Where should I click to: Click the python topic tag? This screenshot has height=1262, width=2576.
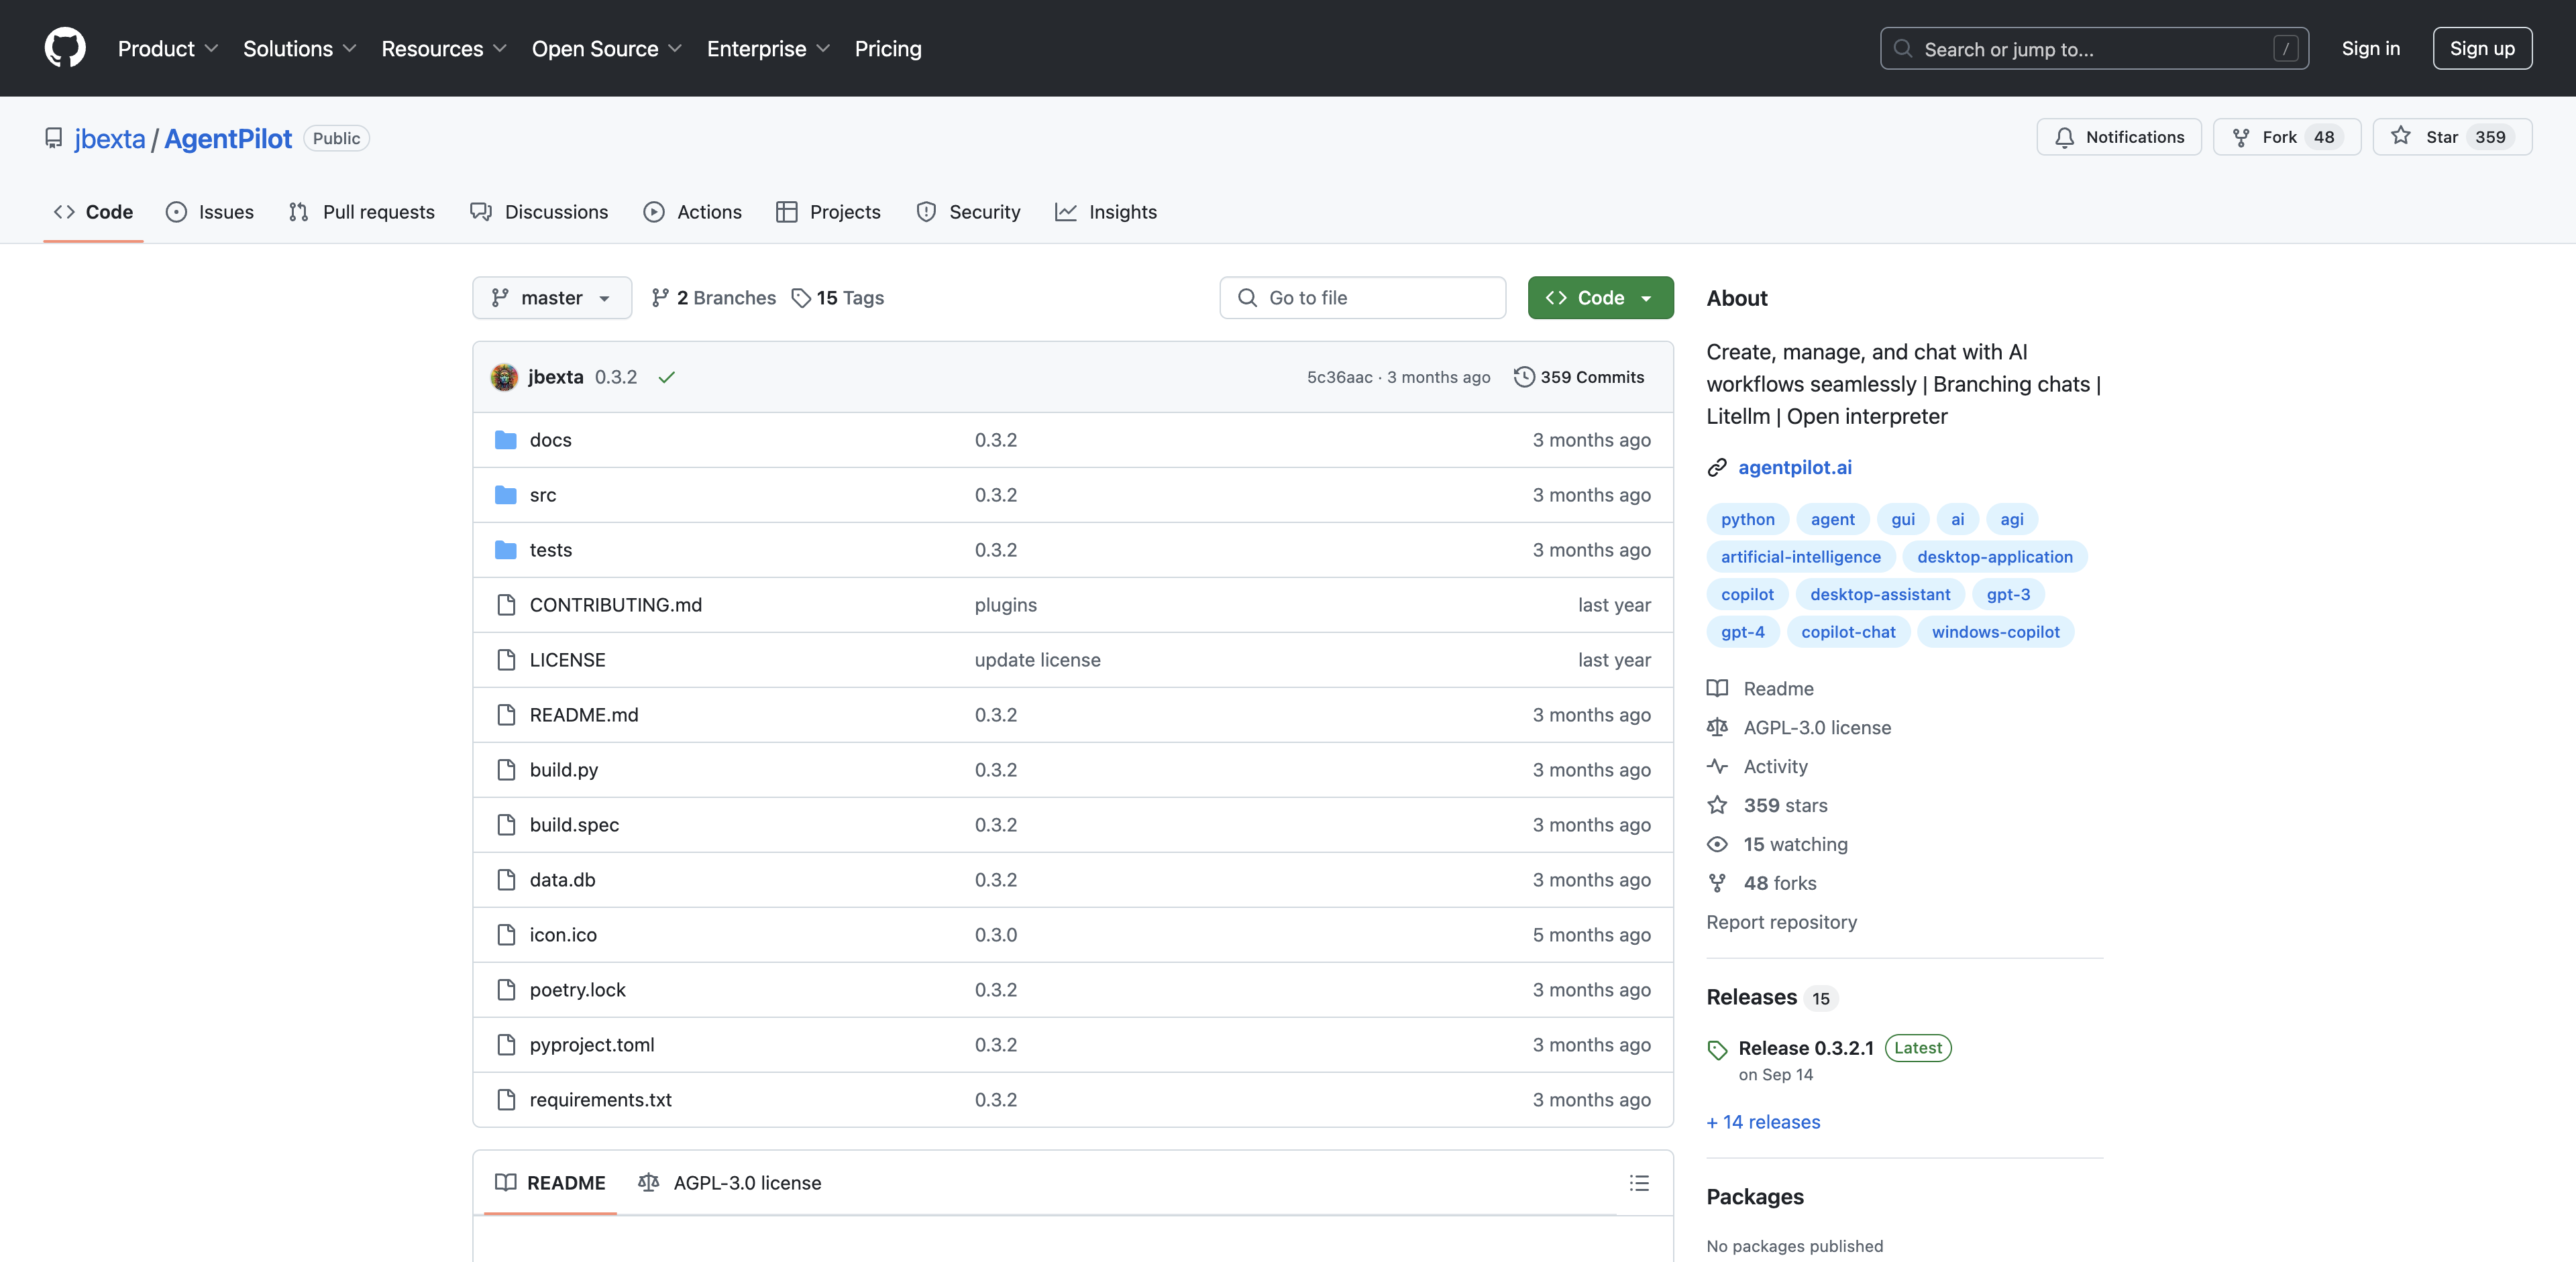tap(1747, 520)
